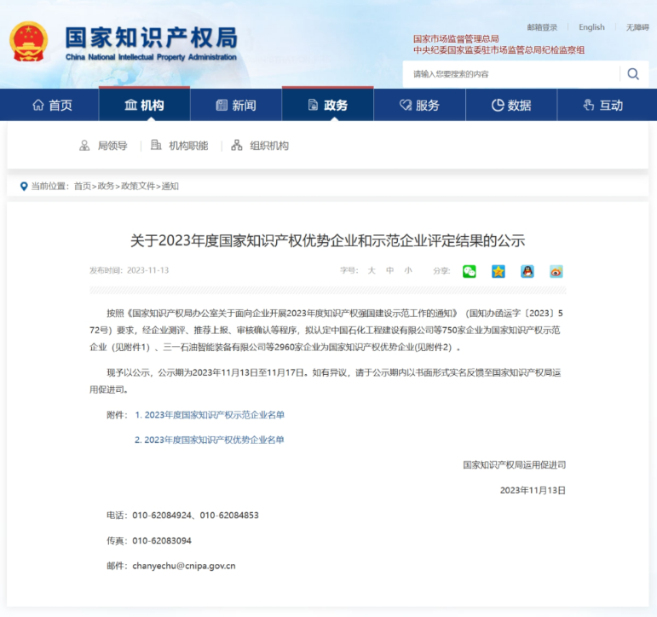Click the 政策文件 breadcrumb link

[x=138, y=186]
